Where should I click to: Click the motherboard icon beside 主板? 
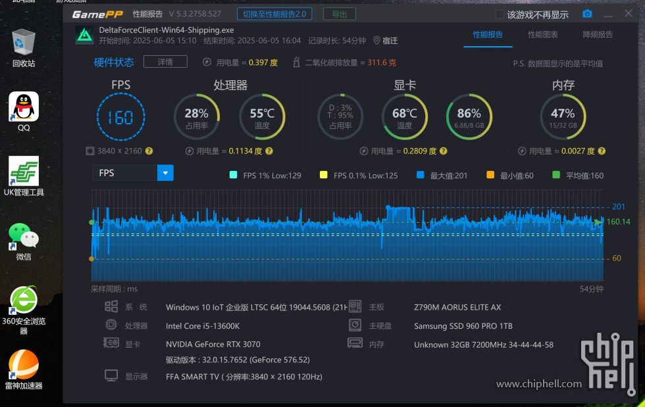click(355, 306)
